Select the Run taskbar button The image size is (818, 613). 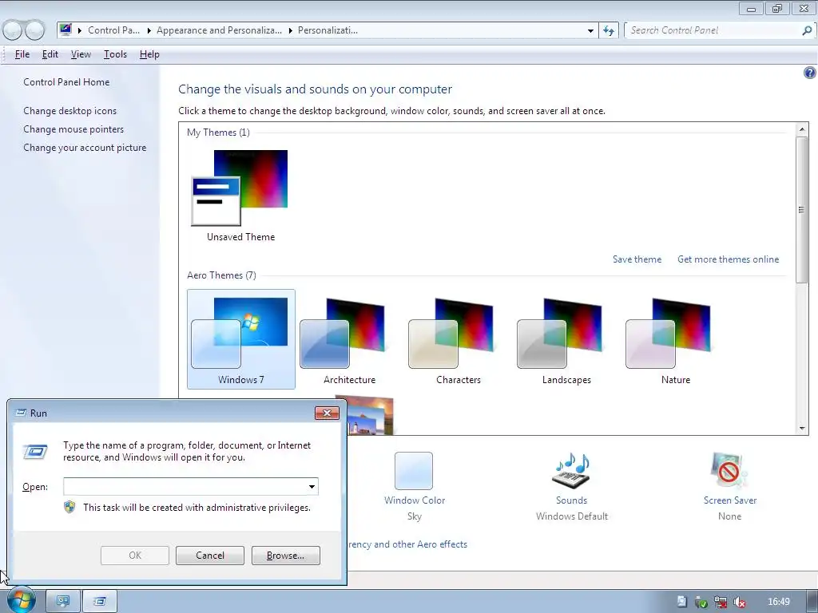point(100,602)
